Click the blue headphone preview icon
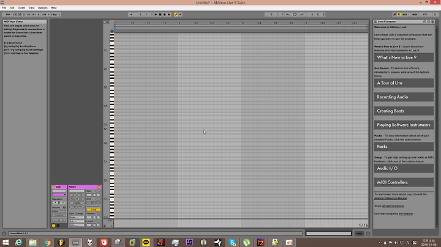The width and height of the screenshot is (441, 247). (x=111, y=31)
